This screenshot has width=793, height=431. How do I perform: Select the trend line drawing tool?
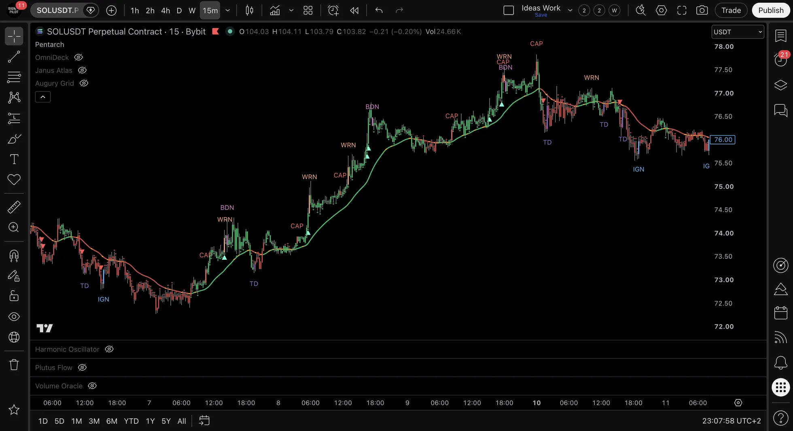[x=14, y=57]
